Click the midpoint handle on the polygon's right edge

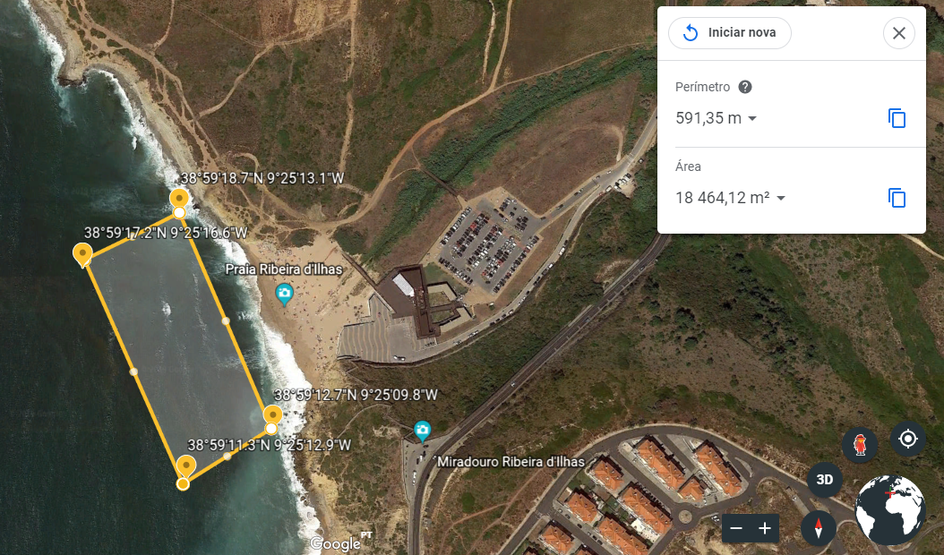tap(226, 320)
